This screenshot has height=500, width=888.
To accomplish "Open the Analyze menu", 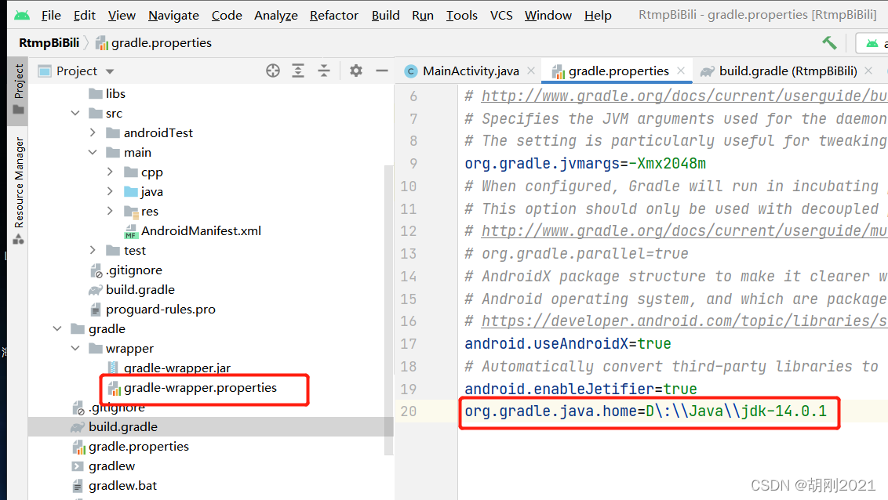I will pyautogui.click(x=276, y=15).
